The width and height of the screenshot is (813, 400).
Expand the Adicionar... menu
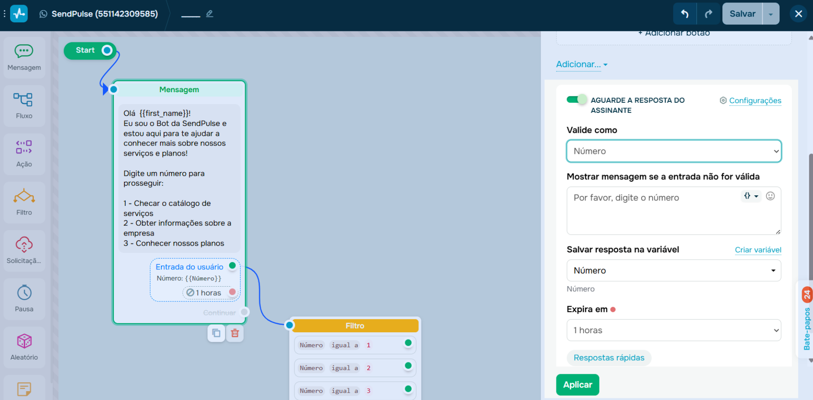[x=582, y=64]
